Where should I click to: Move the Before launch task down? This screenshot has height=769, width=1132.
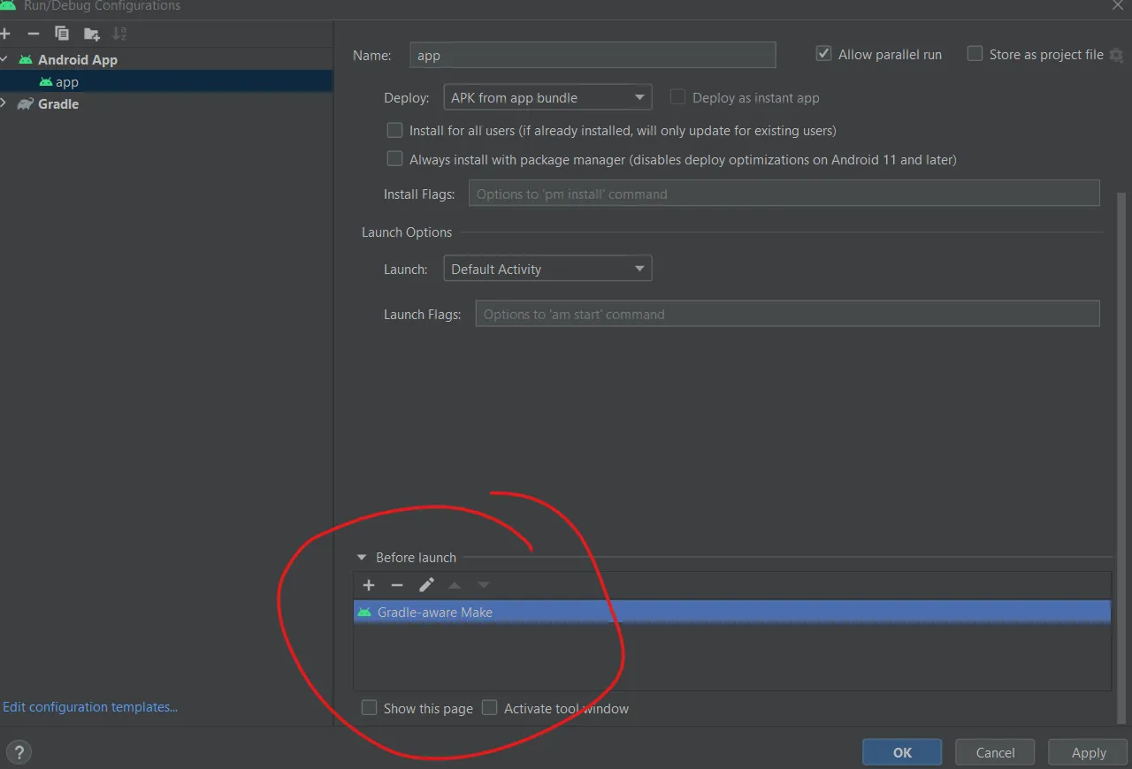click(x=483, y=585)
